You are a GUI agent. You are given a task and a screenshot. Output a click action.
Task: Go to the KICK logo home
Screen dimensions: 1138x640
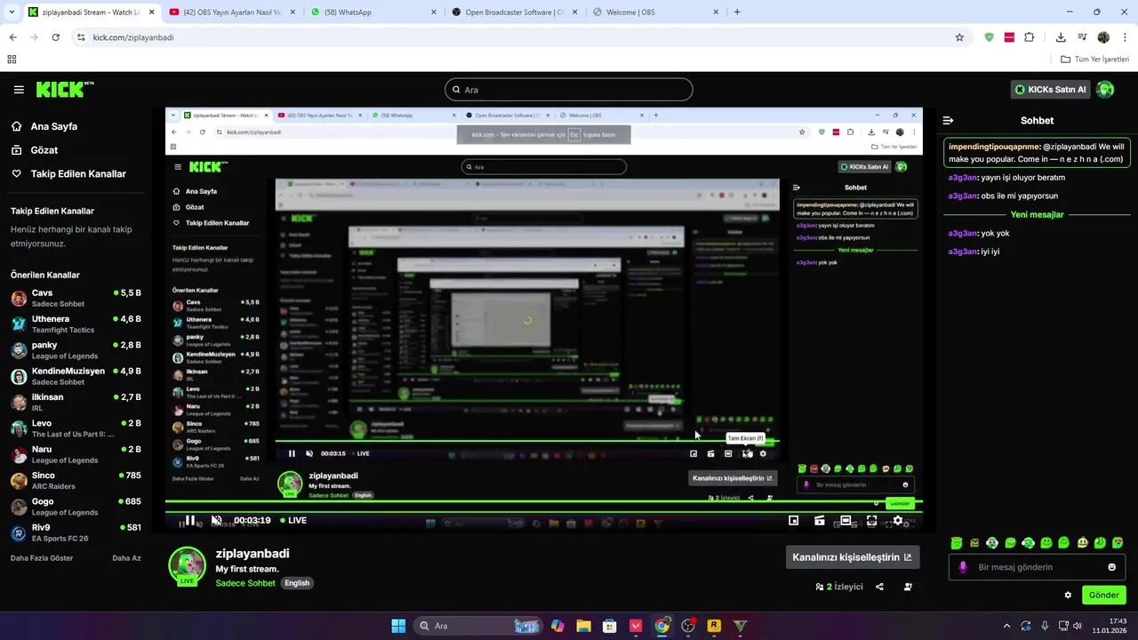[x=65, y=89]
